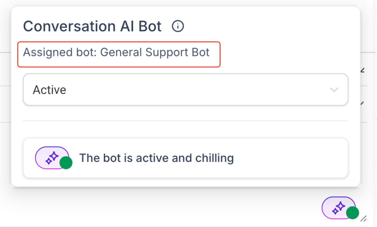
Task: Click the word 'chilling' in the status message
Action: tap(215, 158)
